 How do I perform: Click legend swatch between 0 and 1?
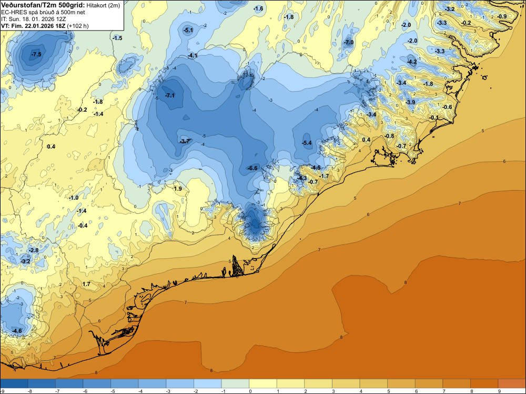(263, 383)
